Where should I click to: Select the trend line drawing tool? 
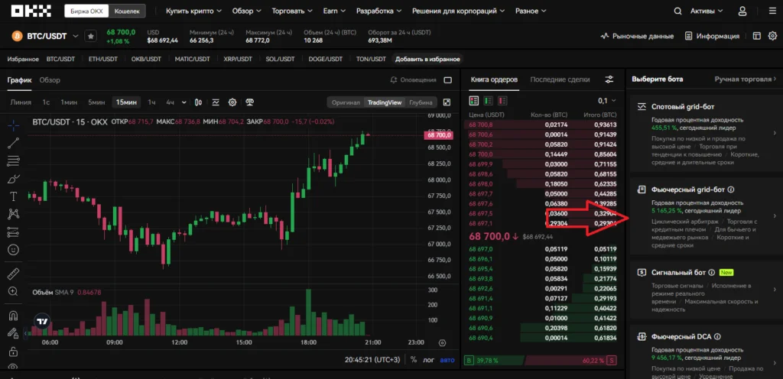tap(13, 142)
